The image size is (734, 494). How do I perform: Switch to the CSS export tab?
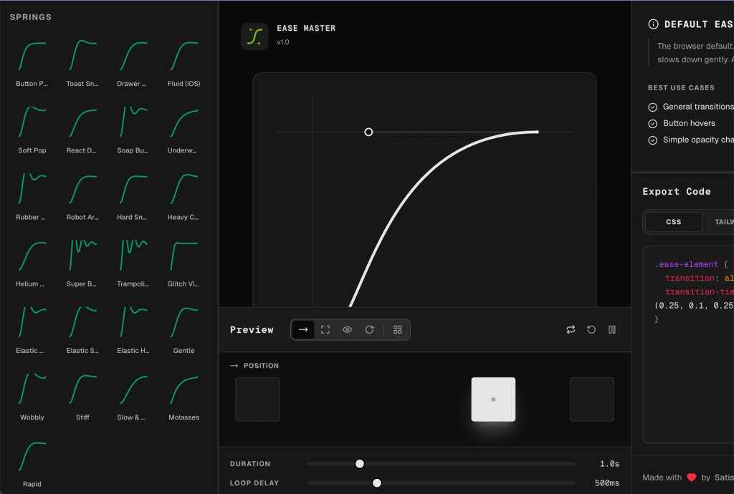point(673,222)
